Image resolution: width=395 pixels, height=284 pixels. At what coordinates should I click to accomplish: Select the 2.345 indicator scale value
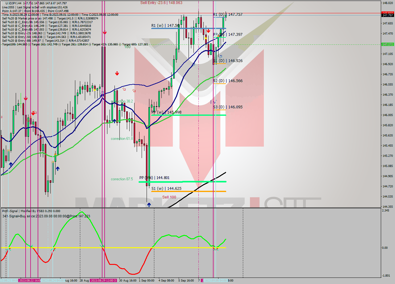coord(386,211)
